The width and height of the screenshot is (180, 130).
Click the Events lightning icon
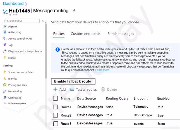click(5, 57)
